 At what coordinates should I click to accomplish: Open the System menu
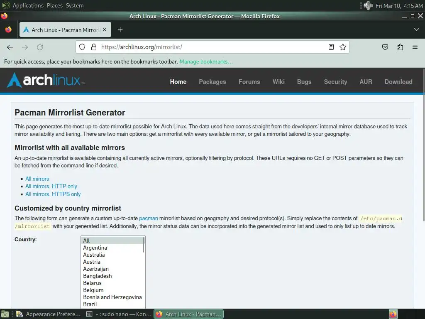pos(75,5)
